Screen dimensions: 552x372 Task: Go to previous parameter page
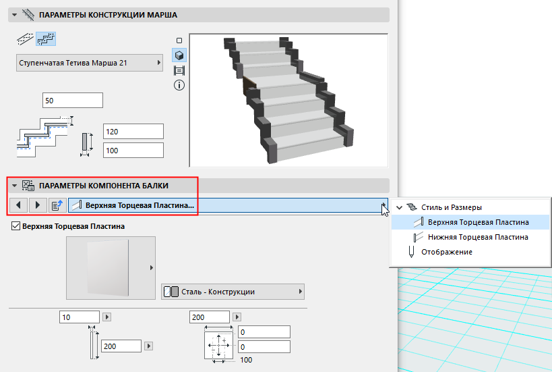[x=19, y=205]
